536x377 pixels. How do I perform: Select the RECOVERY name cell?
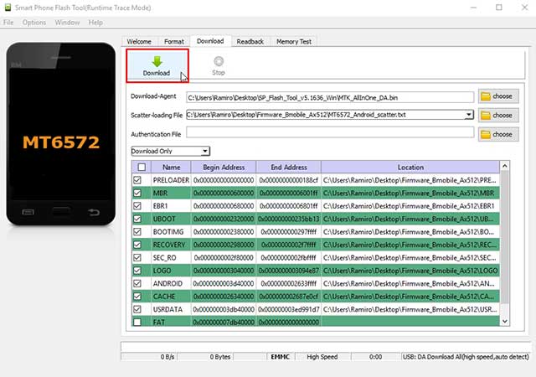point(171,245)
